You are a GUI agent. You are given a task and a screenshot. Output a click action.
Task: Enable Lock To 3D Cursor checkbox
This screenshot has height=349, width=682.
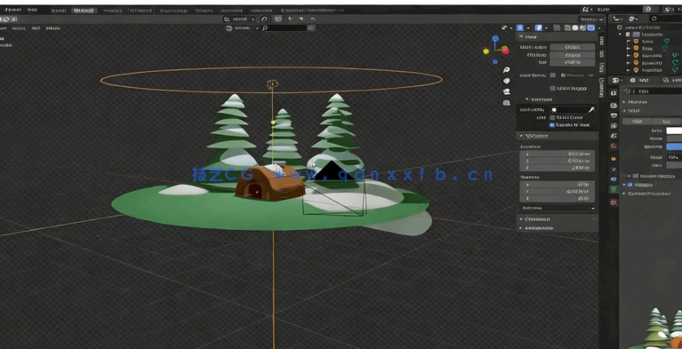552,118
